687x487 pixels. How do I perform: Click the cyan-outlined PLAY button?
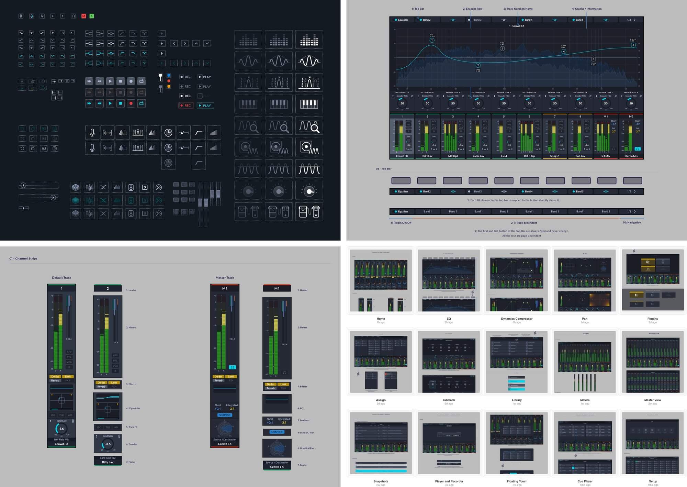(x=205, y=106)
